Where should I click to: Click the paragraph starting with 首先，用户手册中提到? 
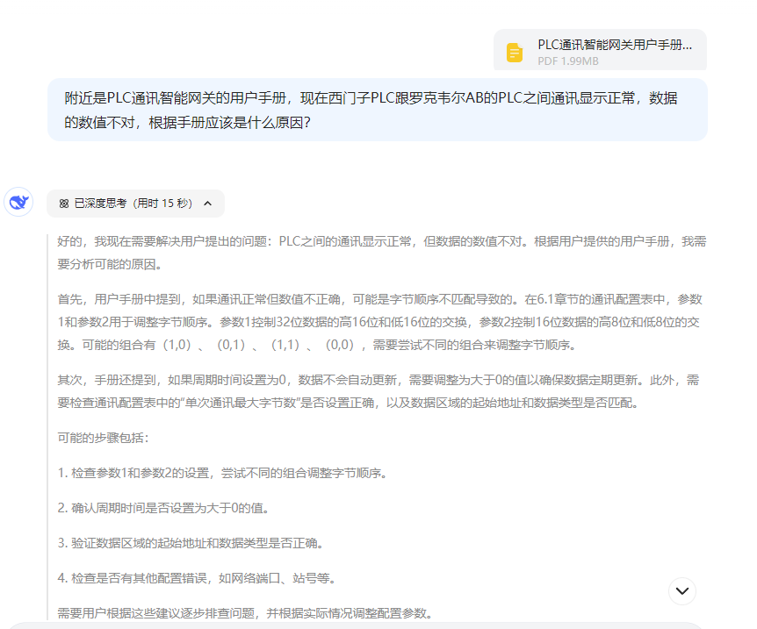click(x=381, y=322)
